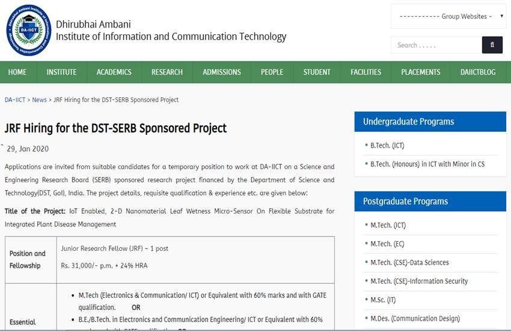Open the Group Websites dropdown
This screenshot has width=511, height=331.
[448, 16]
